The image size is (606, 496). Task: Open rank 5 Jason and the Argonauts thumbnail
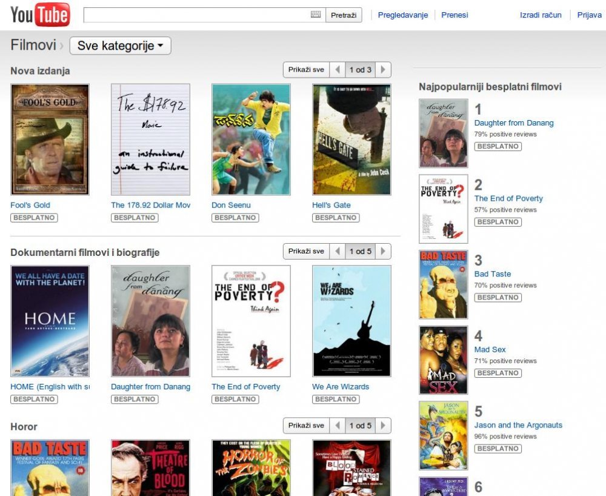coord(444,435)
